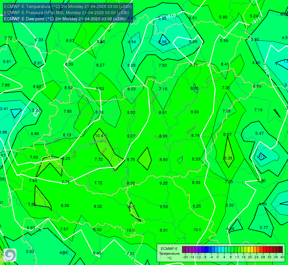This screenshot has height=265, width=288.
Task: Click the value 6.36 in diamond contour
Action: pyautogui.click(x=228, y=158)
